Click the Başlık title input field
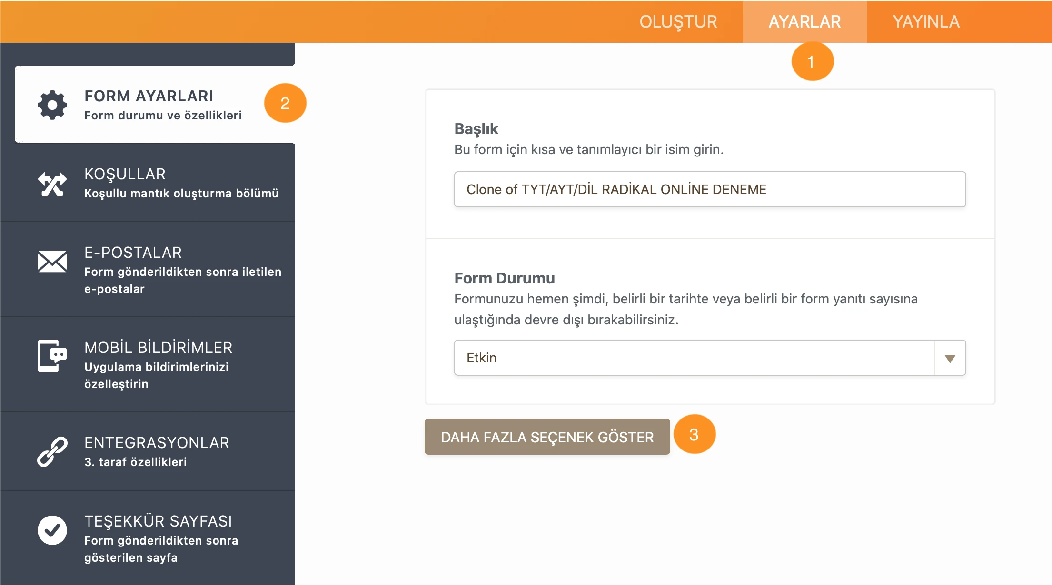 [x=709, y=189]
